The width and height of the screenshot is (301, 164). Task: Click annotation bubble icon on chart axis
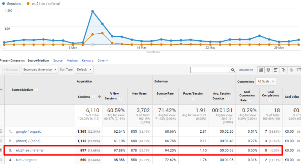[93, 45]
